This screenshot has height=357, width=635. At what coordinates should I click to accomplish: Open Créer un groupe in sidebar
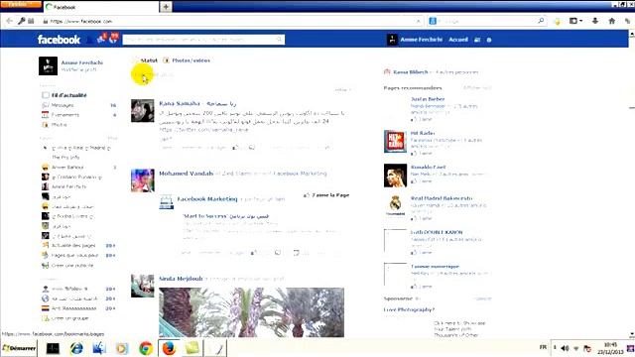(x=69, y=318)
